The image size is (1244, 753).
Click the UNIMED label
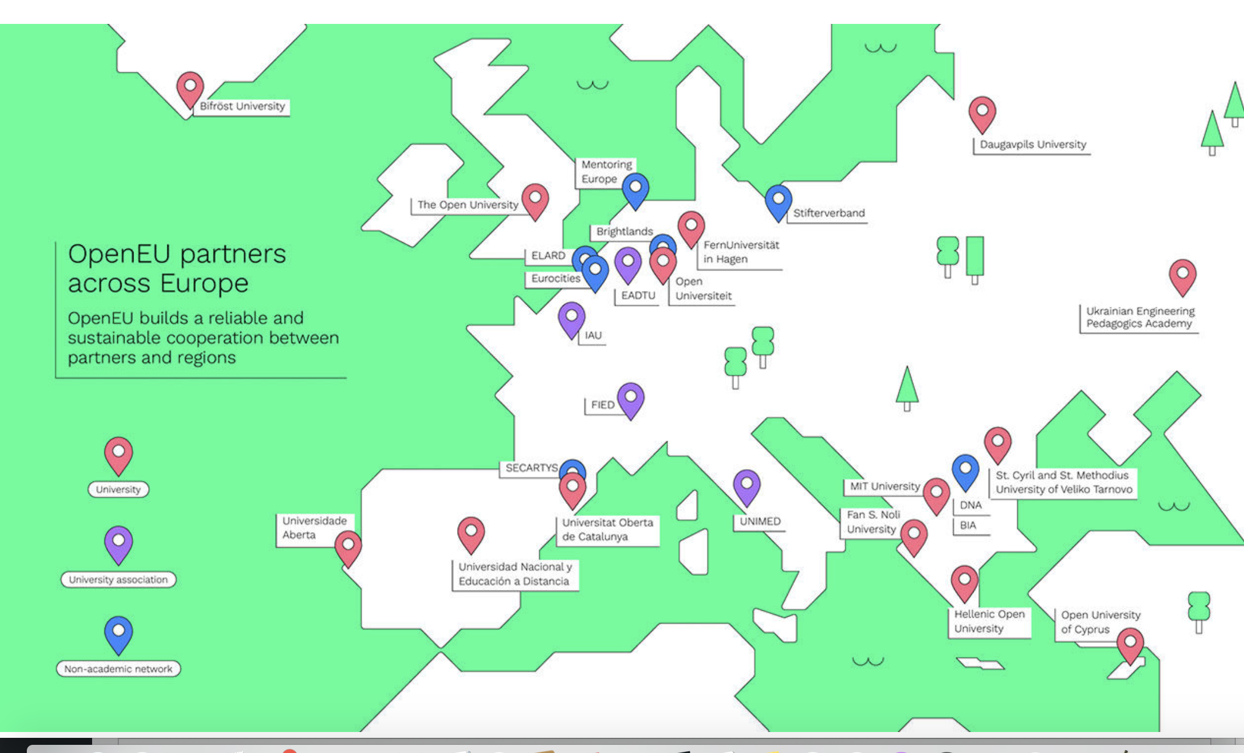[x=760, y=522]
